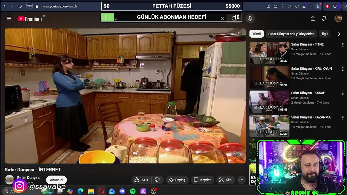Show site info via the padlock icon
The image size is (347, 195).
(37, 6)
